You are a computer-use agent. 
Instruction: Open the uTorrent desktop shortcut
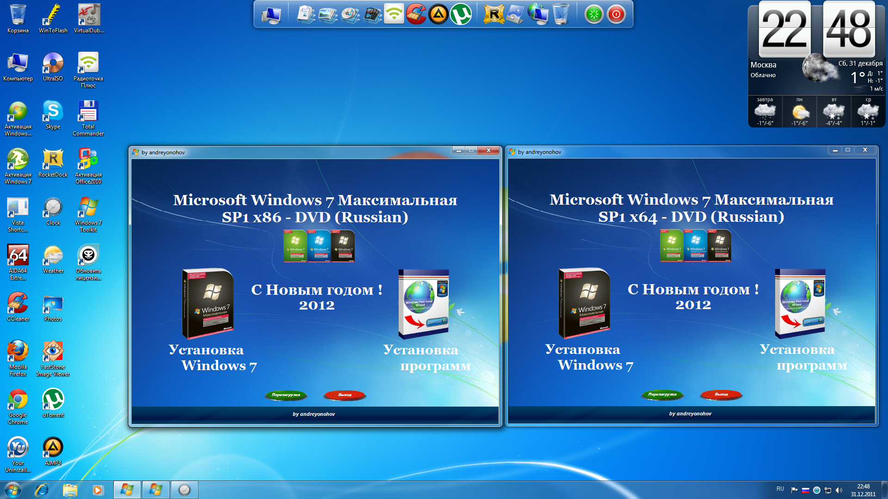pyautogui.click(x=53, y=403)
